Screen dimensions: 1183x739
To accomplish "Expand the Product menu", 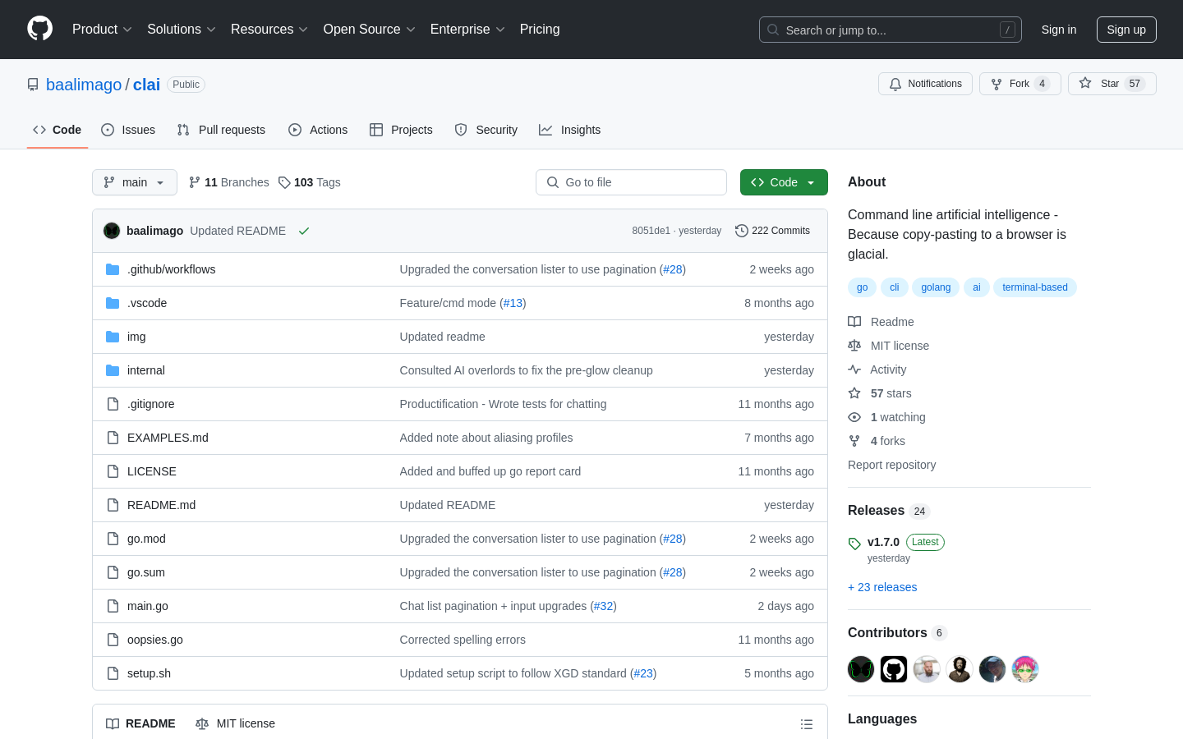I will click(102, 30).
